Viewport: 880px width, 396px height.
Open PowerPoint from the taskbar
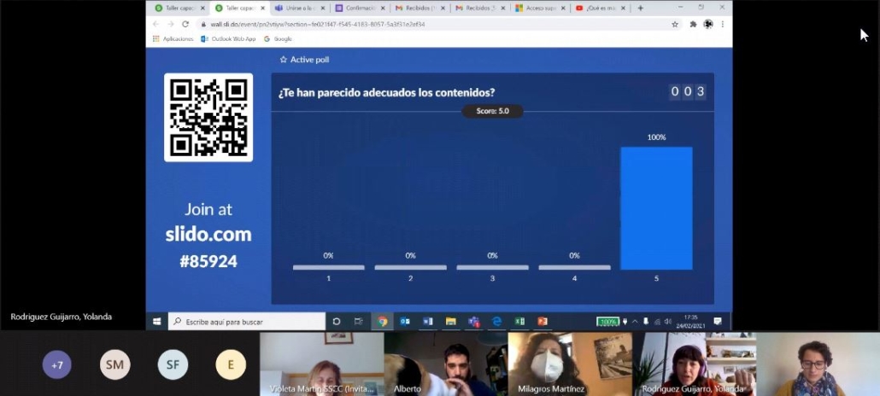click(x=543, y=322)
